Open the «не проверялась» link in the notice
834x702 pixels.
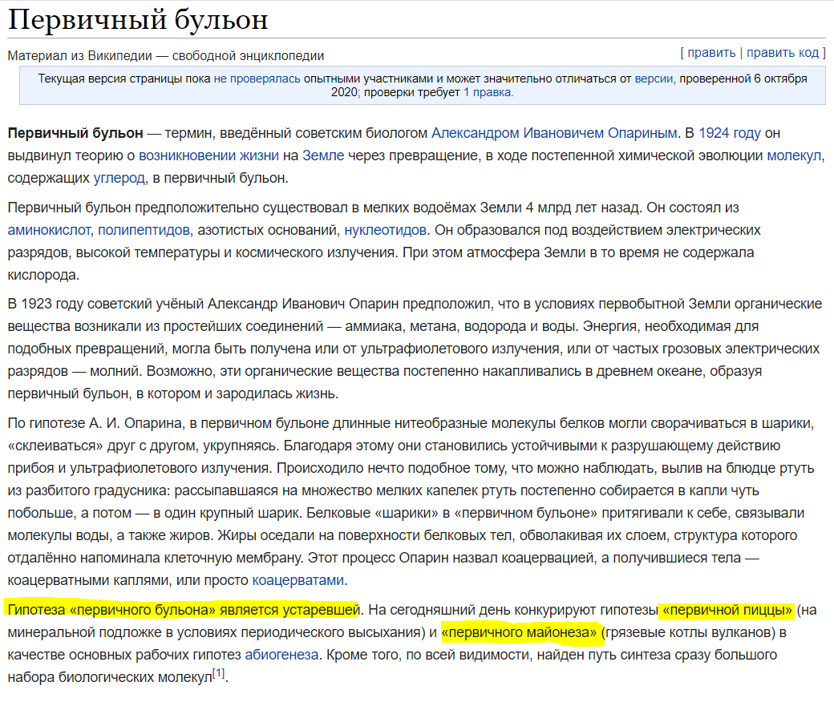[x=257, y=79]
